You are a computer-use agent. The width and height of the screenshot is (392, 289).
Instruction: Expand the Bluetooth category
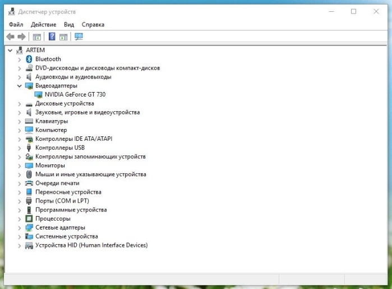[x=19, y=59]
